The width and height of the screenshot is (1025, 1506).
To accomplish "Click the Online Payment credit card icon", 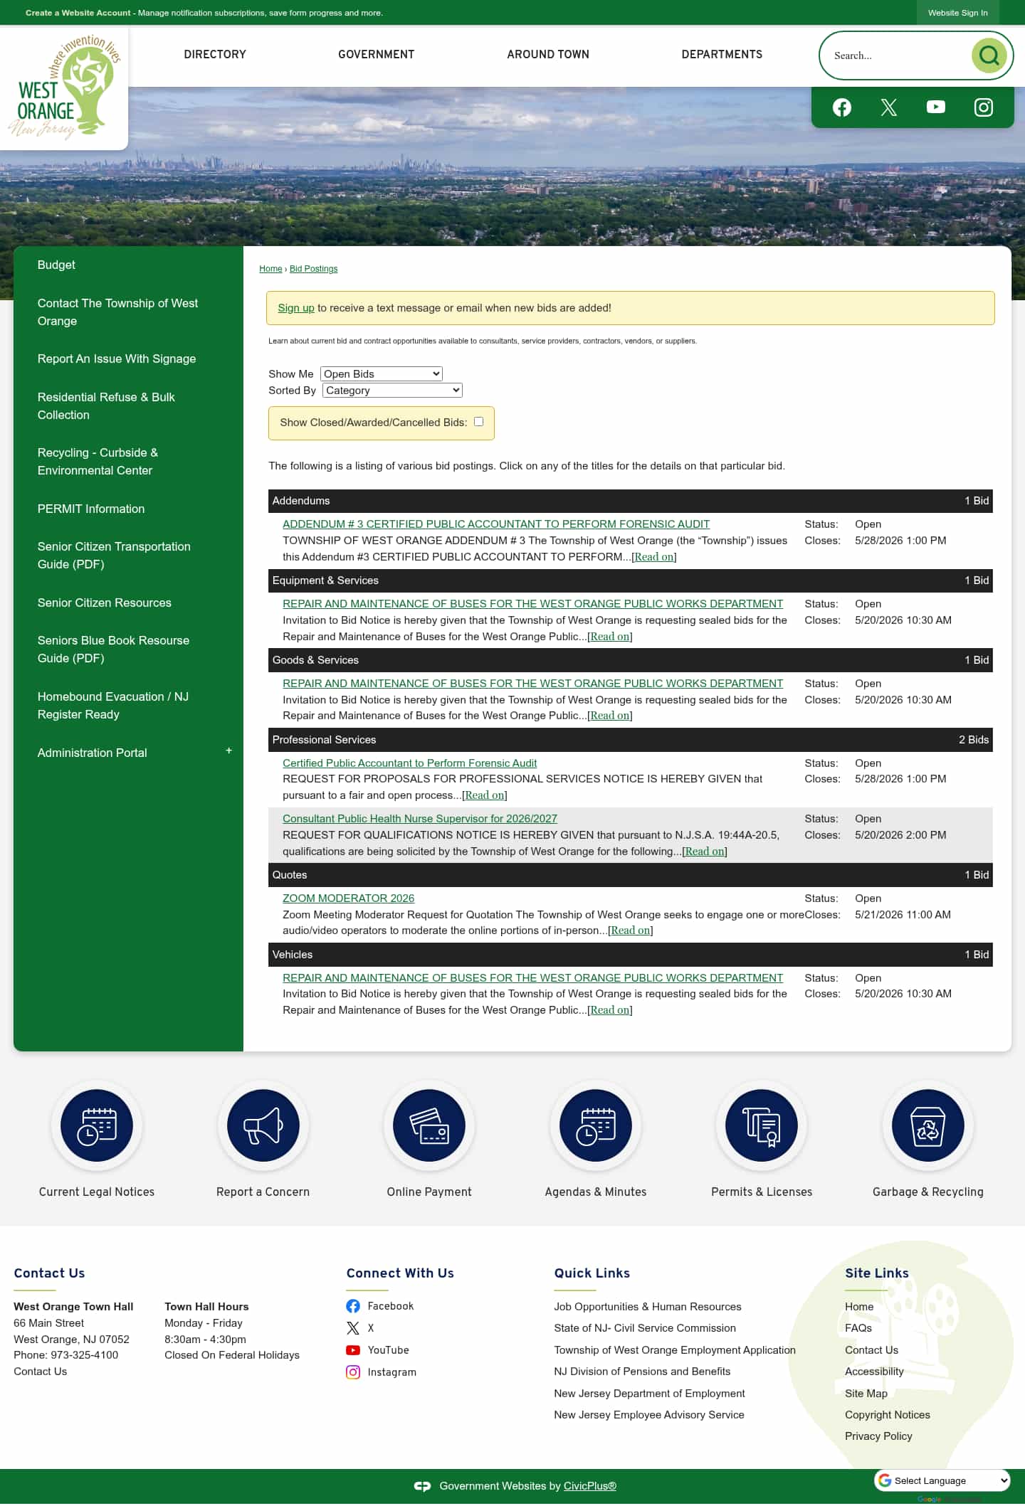I will click(x=429, y=1125).
